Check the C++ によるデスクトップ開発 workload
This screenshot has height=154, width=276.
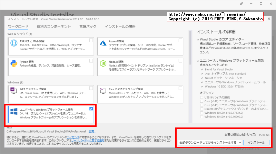tap(180, 88)
